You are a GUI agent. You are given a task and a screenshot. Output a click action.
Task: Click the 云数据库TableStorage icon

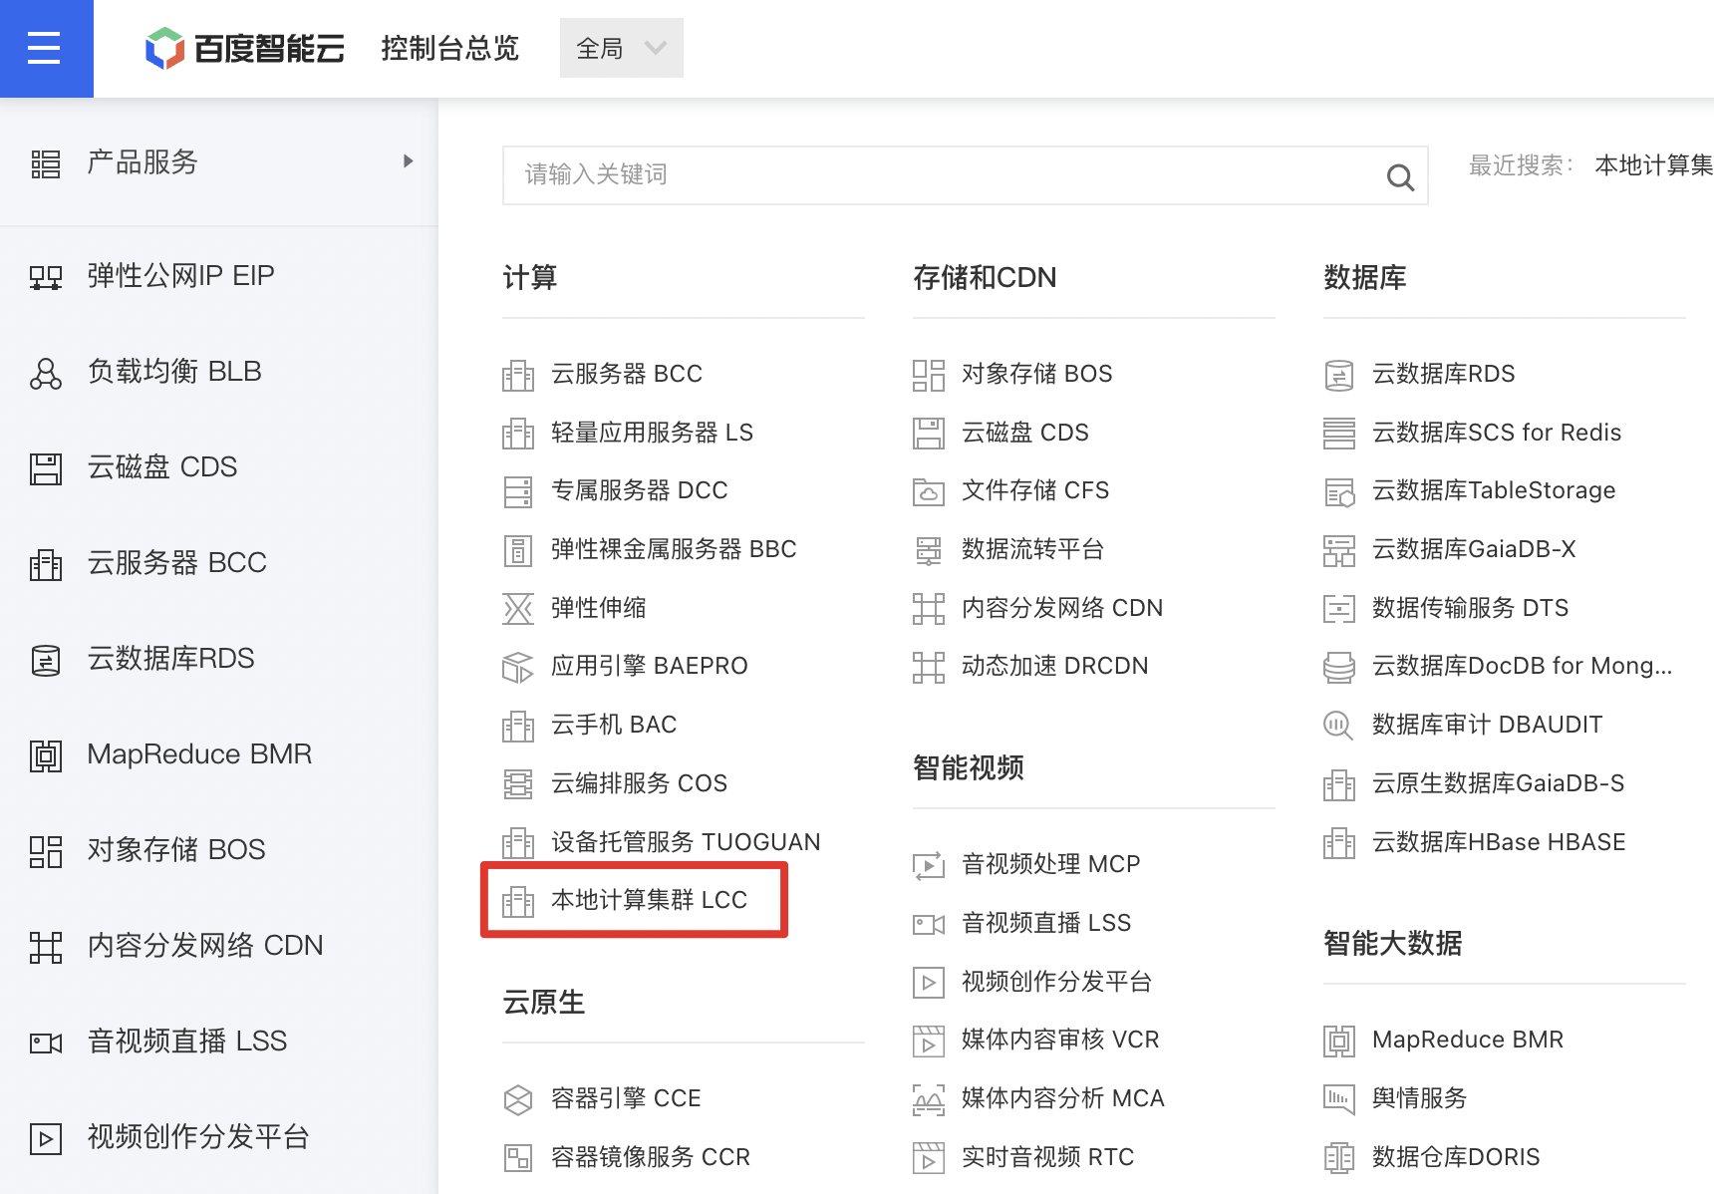[x=1339, y=491]
